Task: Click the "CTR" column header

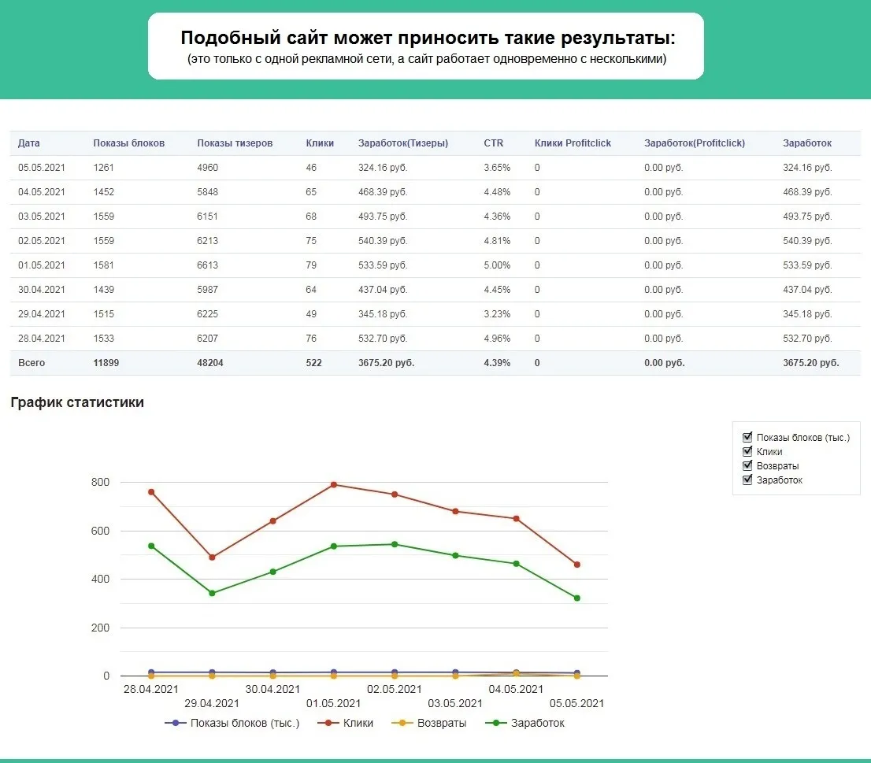Action: pyautogui.click(x=493, y=143)
